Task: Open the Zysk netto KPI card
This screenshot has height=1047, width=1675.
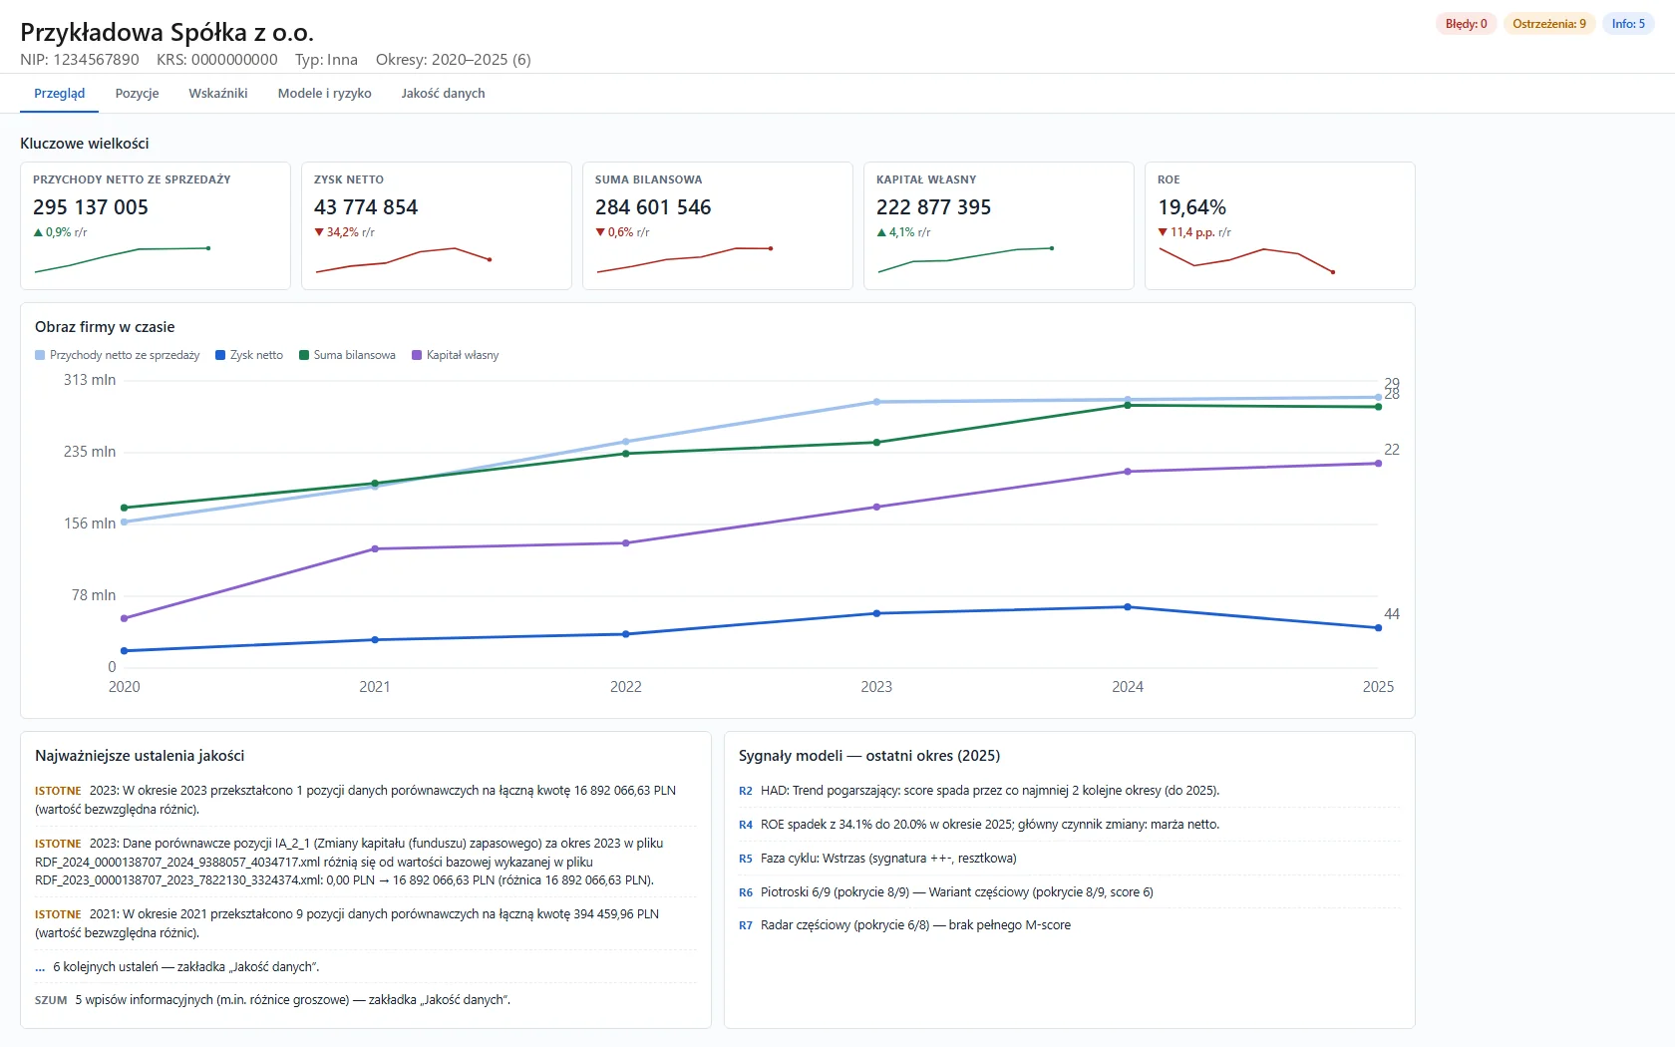Action: 437,226
